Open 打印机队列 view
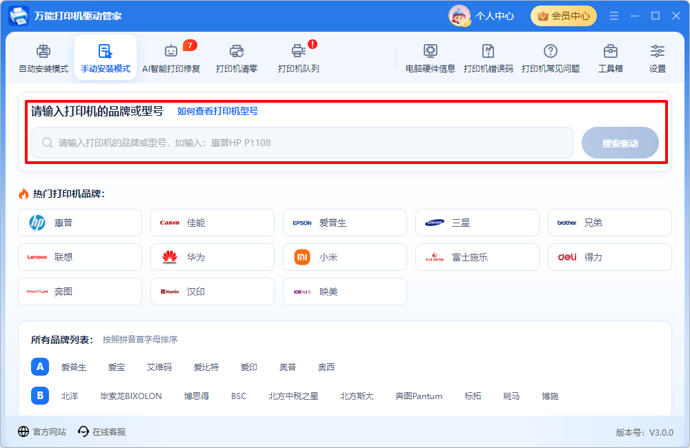Viewport: 690px width, 448px height. pos(298,58)
